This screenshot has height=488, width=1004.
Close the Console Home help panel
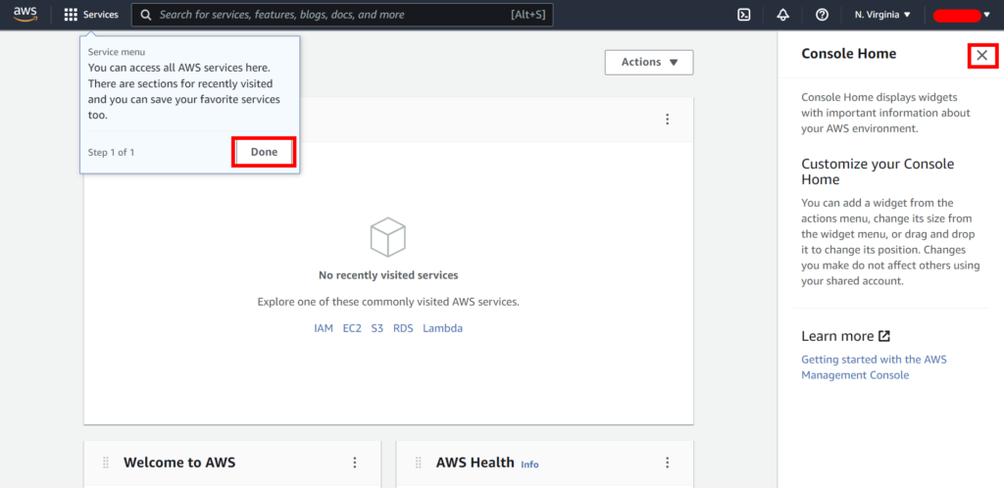982,56
